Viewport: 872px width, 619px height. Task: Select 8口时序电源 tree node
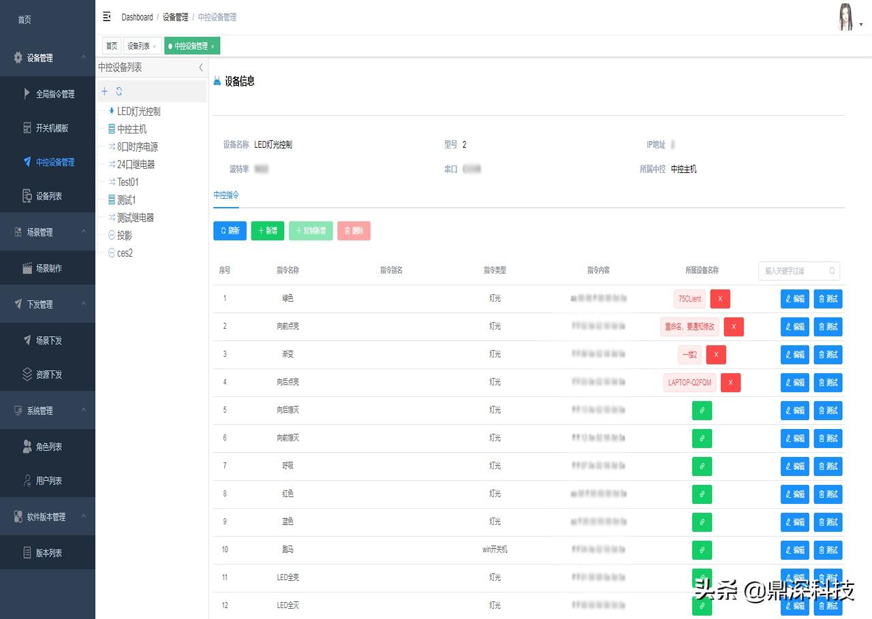click(138, 146)
